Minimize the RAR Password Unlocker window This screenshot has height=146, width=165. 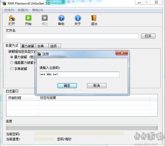pos(139,2)
